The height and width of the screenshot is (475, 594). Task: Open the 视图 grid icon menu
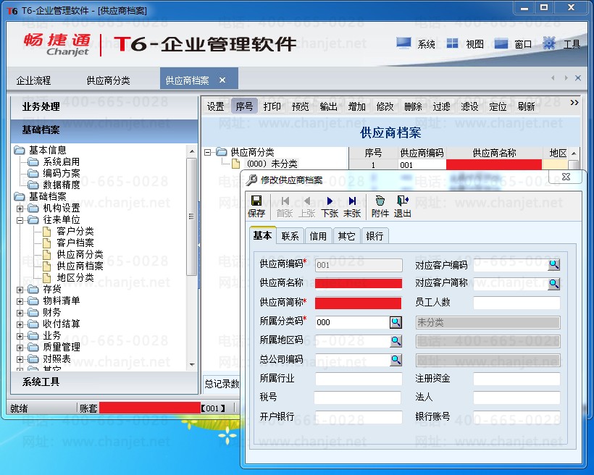pyautogui.click(x=452, y=43)
